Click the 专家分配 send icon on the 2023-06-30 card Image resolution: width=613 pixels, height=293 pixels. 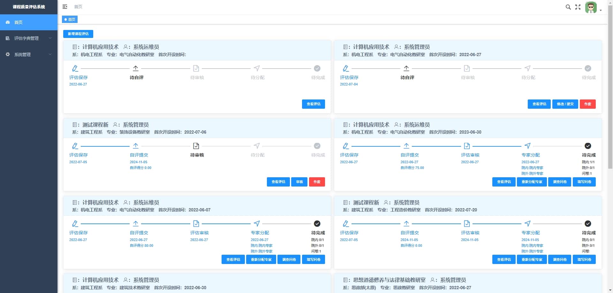pos(527,146)
